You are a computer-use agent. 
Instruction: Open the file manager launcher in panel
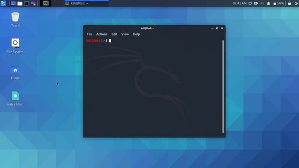point(20,3)
